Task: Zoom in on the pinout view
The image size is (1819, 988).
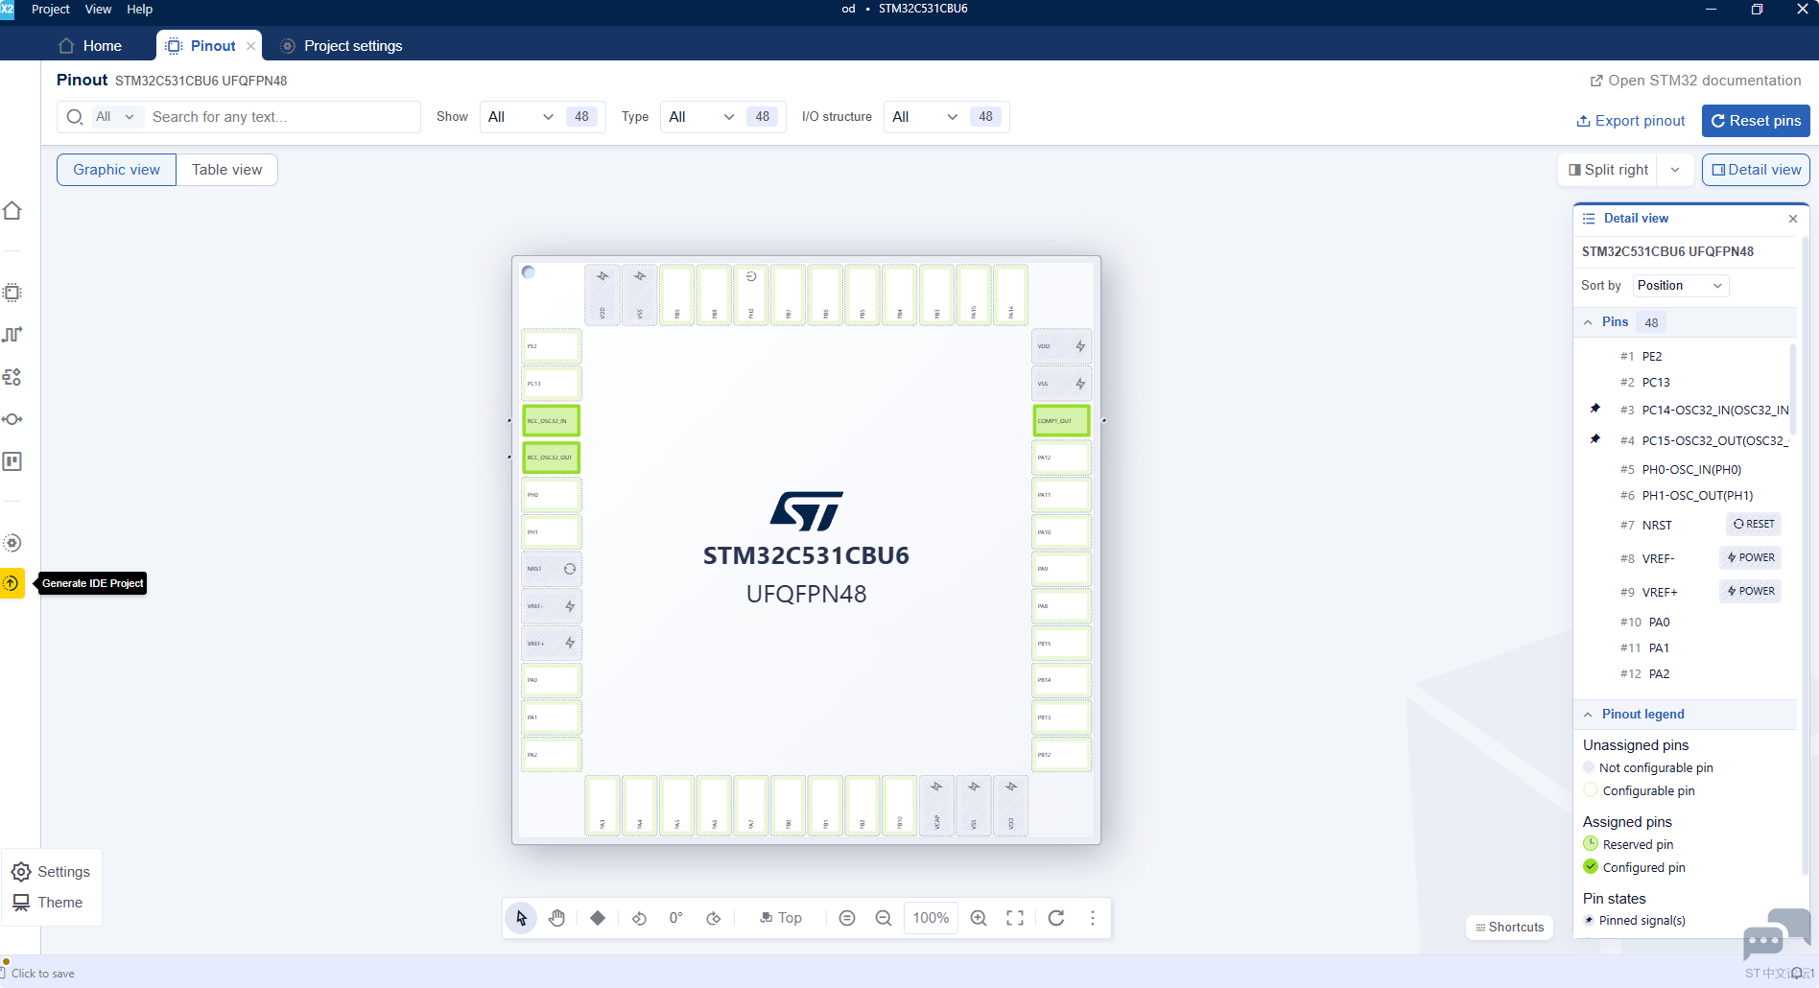Action: click(979, 918)
